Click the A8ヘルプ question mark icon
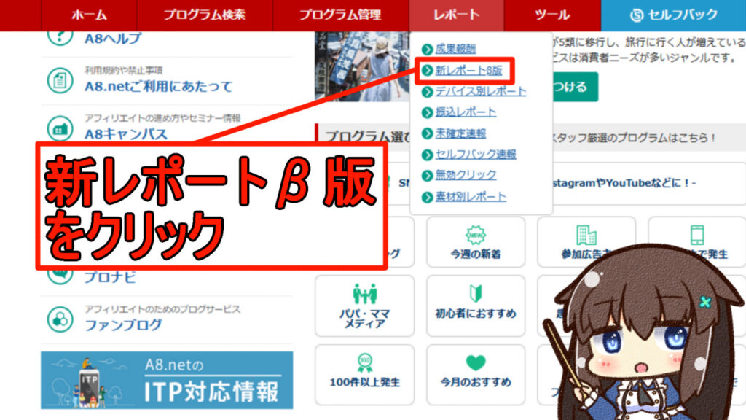Viewport: 746px width, 420px height. click(x=60, y=37)
